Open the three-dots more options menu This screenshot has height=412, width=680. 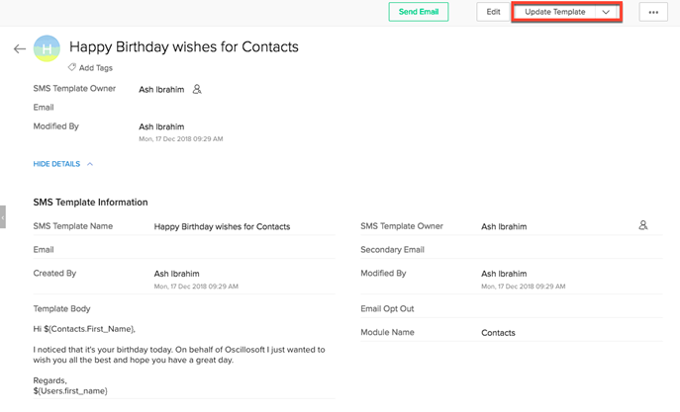click(653, 12)
